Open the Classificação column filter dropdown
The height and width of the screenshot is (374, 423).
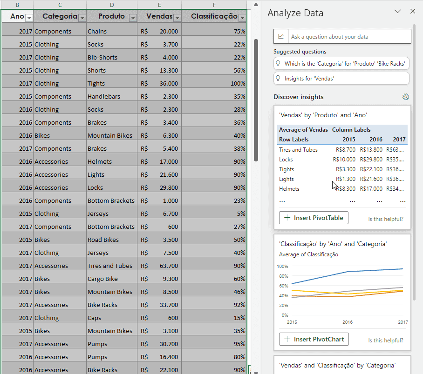pos(242,18)
